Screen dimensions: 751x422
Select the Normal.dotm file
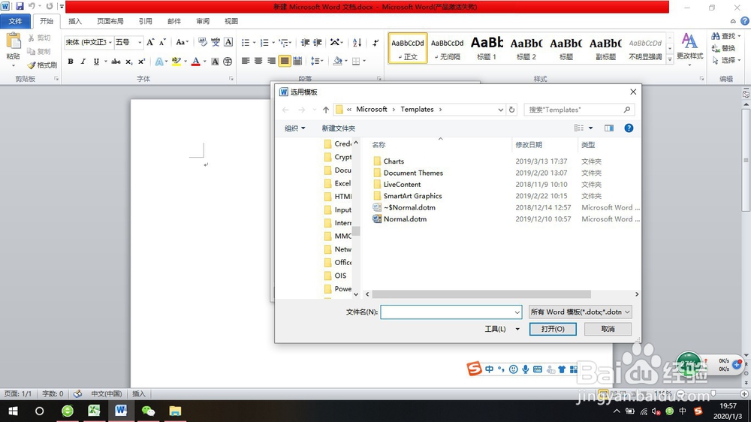pos(405,219)
